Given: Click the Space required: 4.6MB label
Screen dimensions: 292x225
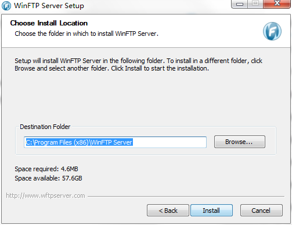Looking at the screenshot, I should [46, 169].
